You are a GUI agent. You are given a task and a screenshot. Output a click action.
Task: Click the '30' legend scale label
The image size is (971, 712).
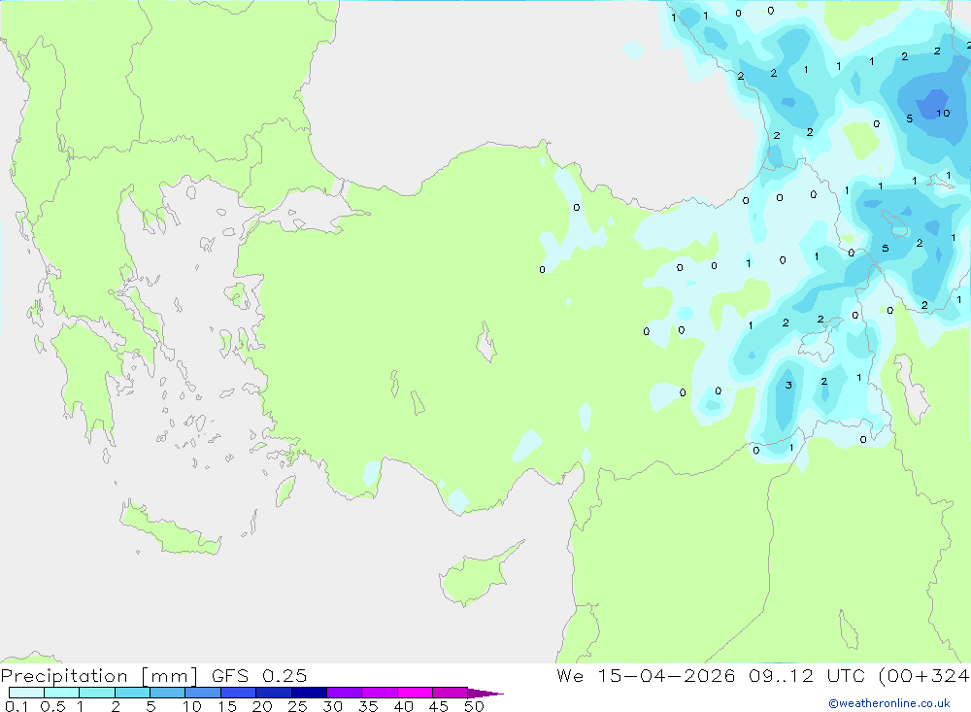tap(333, 706)
